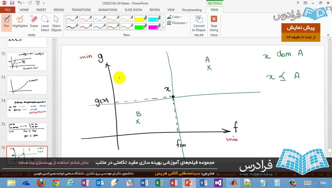332x188 pixels.
Task: Open Outlook from the taskbar
Action: tap(100, 183)
